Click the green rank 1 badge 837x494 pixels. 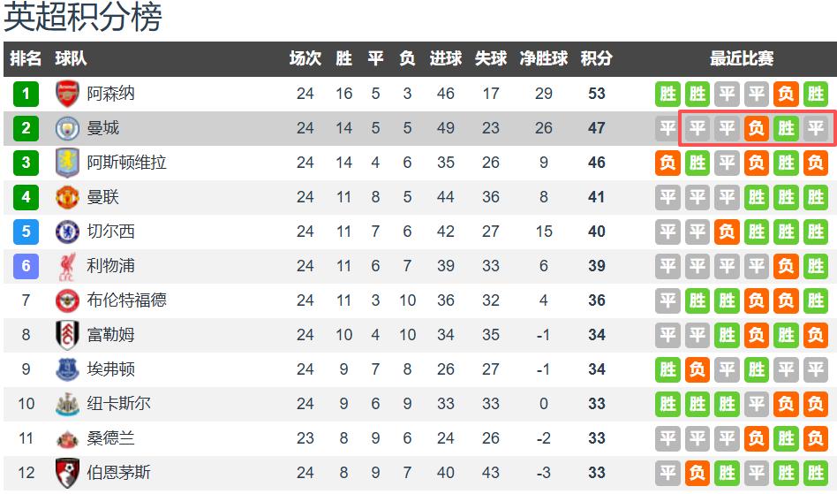[x=26, y=94]
